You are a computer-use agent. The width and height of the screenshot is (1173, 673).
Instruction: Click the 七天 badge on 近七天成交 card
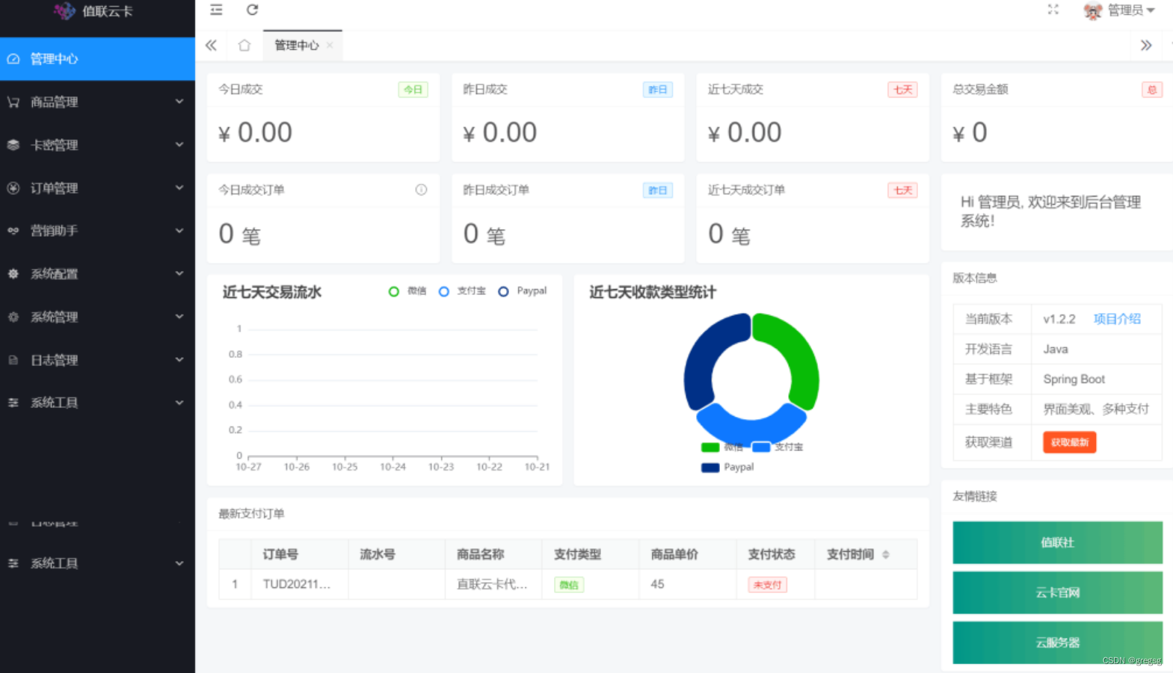[x=902, y=90]
